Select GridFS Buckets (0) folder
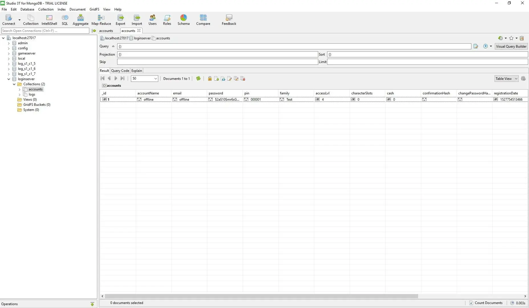Viewport: 529px width, 308px height. [37, 105]
